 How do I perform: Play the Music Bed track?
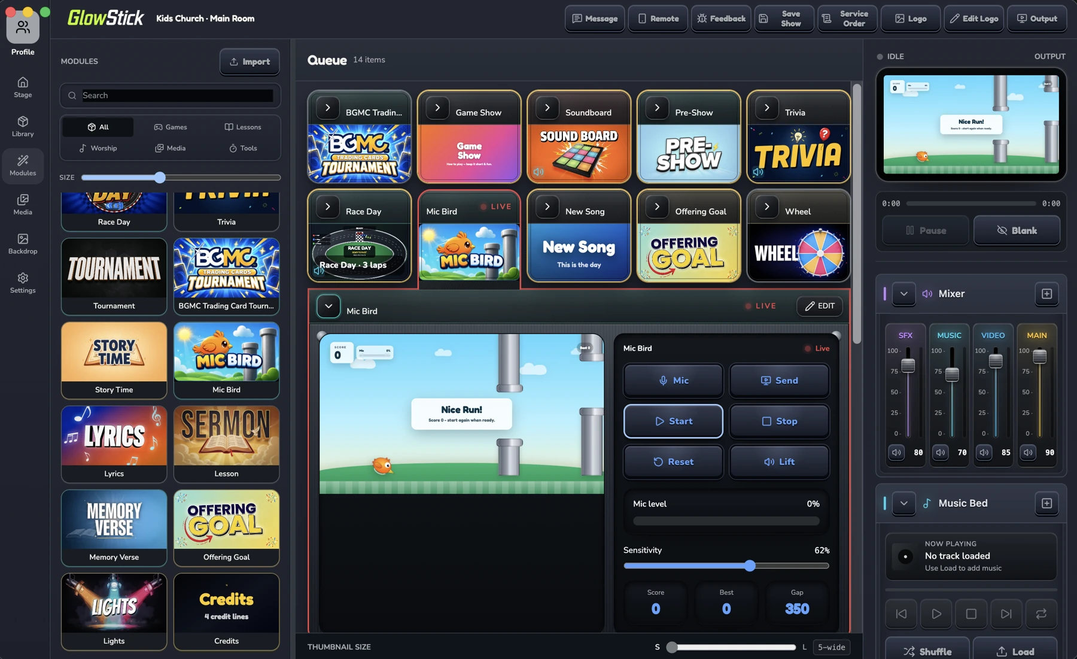click(936, 614)
